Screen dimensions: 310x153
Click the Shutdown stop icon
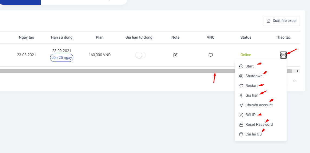coord(241,76)
